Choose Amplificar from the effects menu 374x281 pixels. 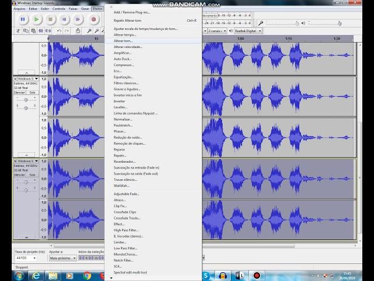pos(153,53)
